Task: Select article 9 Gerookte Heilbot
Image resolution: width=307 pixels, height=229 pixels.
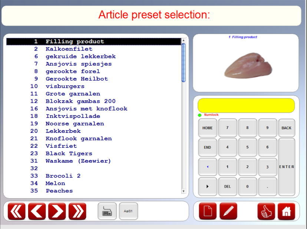Action: tap(94, 79)
